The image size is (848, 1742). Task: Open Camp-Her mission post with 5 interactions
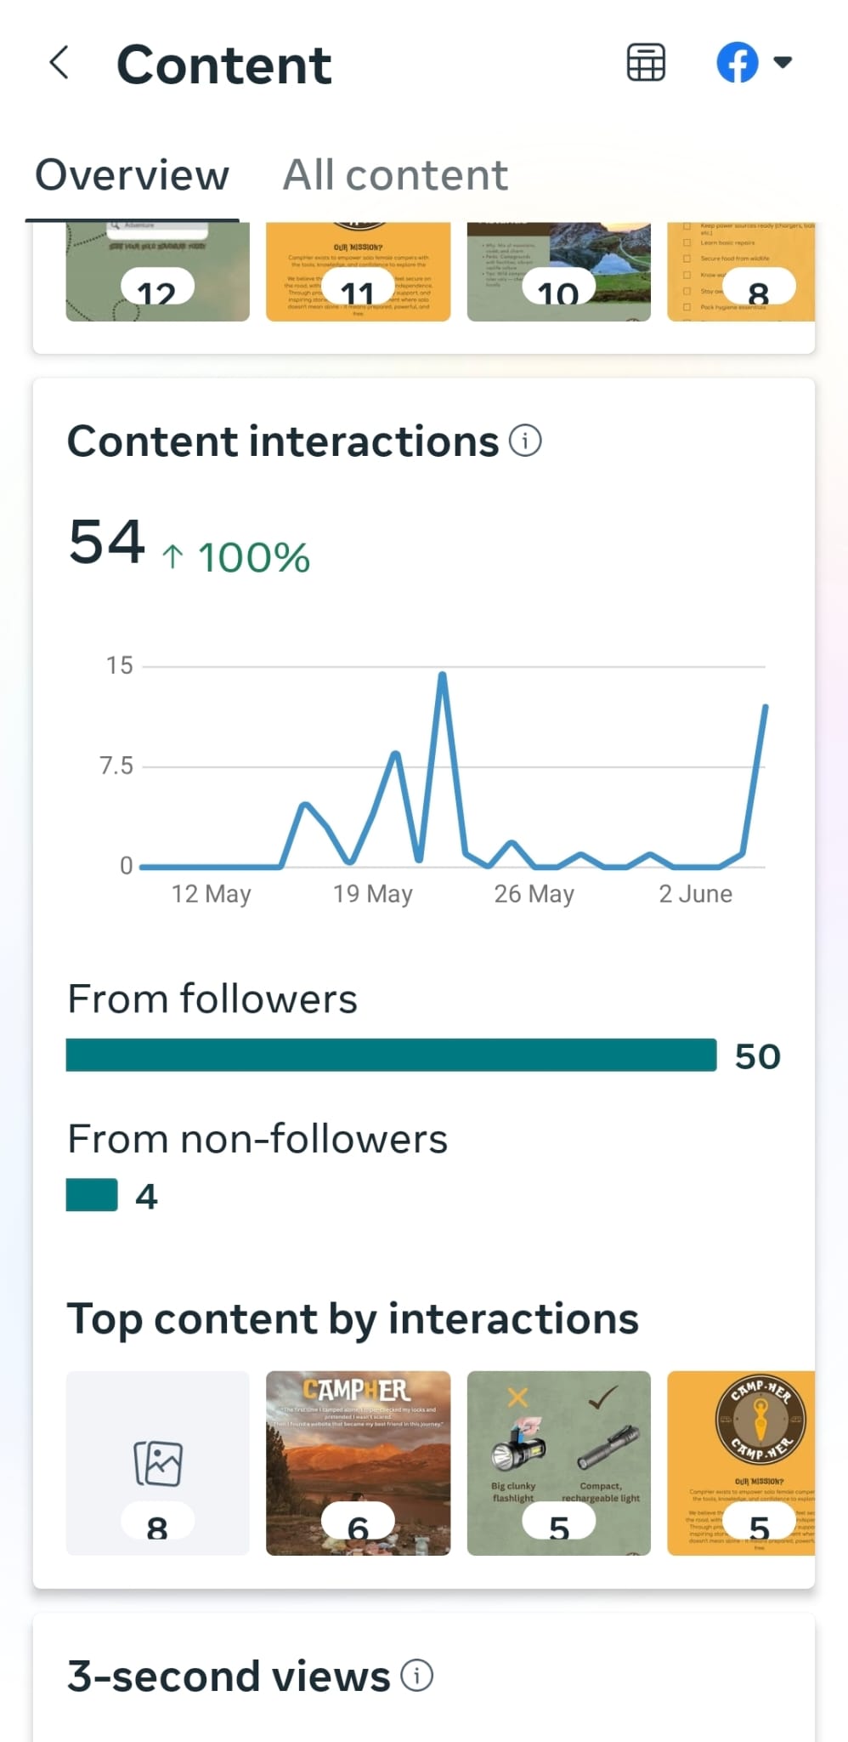[x=741, y=1463]
